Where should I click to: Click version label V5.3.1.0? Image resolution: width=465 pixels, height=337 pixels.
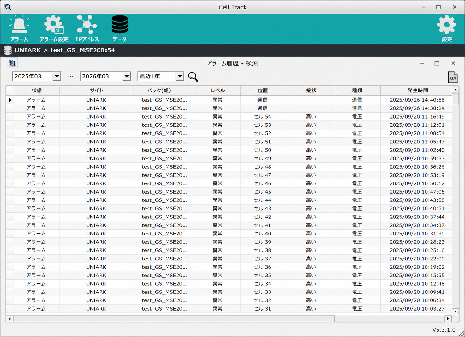pyautogui.click(x=444, y=330)
